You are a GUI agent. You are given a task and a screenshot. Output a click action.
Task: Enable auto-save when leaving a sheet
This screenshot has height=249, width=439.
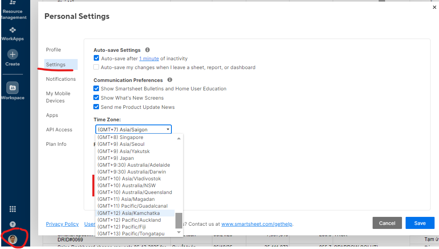point(96,67)
